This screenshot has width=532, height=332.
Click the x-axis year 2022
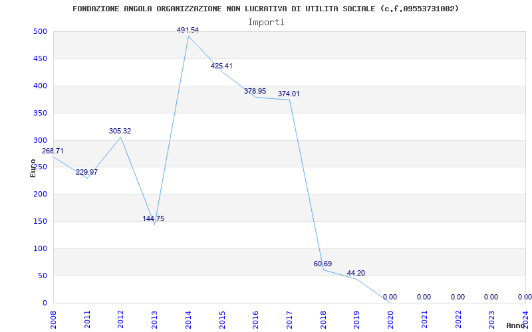[x=458, y=319]
